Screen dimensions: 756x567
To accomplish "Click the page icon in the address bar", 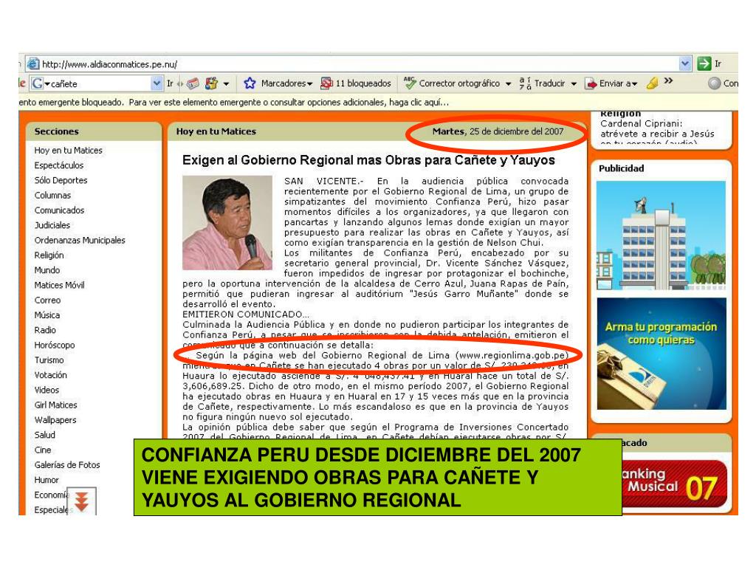I will tap(33, 63).
